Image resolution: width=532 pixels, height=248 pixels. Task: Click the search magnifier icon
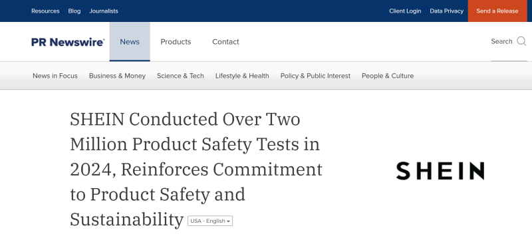(x=521, y=41)
